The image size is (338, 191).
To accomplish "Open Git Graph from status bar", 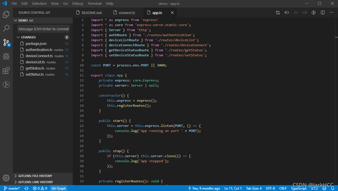I will [59, 188].
